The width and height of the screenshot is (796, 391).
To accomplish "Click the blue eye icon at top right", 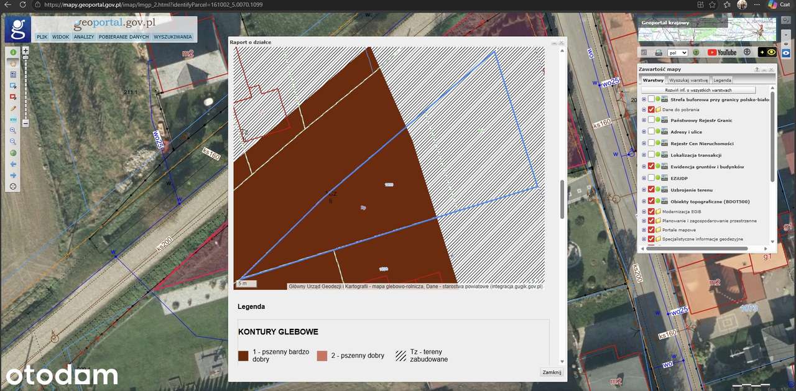I will click(786, 53).
